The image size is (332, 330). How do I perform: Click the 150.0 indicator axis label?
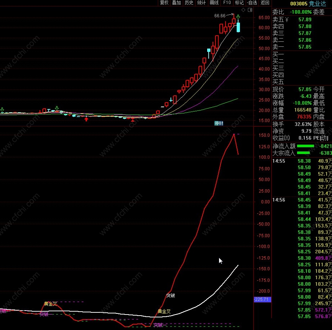264,135
